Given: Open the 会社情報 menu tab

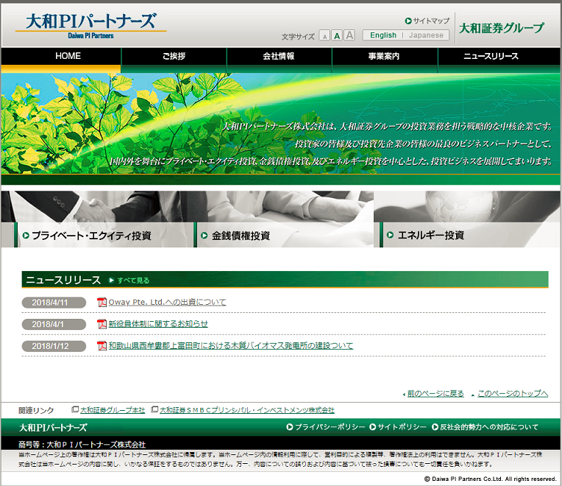Looking at the screenshot, I should [280, 60].
